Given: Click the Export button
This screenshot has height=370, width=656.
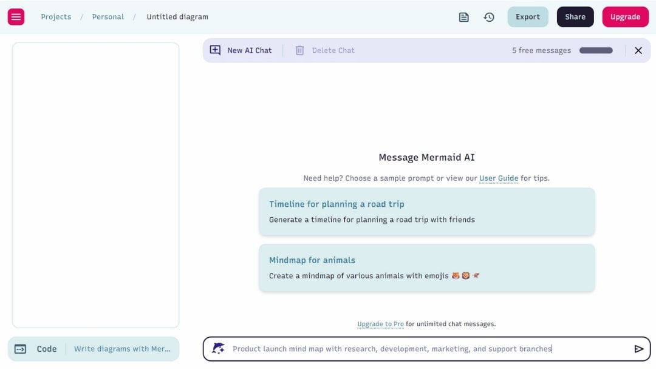Looking at the screenshot, I should tap(528, 17).
